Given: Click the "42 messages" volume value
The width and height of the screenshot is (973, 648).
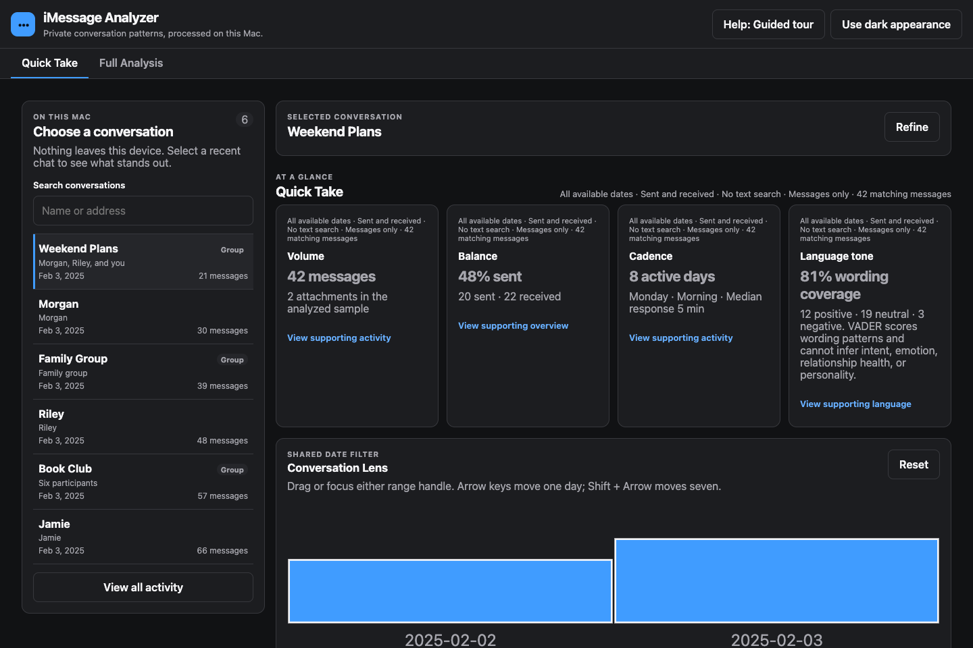Looking at the screenshot, I should click(331, 277).
